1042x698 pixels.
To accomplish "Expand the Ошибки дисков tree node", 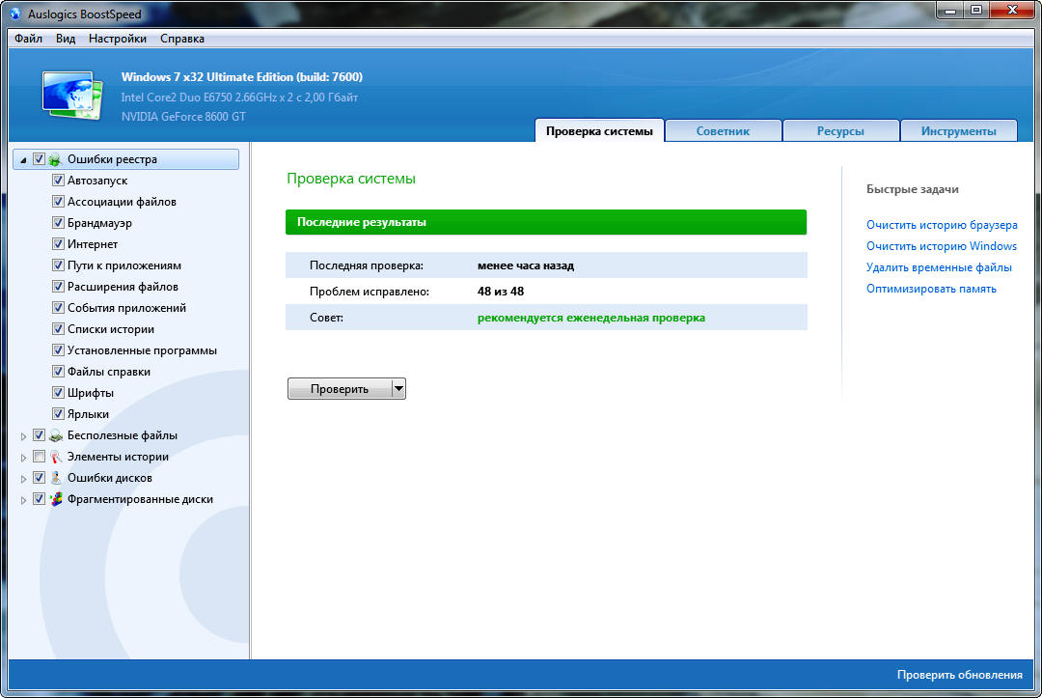I will pos(23,479).
